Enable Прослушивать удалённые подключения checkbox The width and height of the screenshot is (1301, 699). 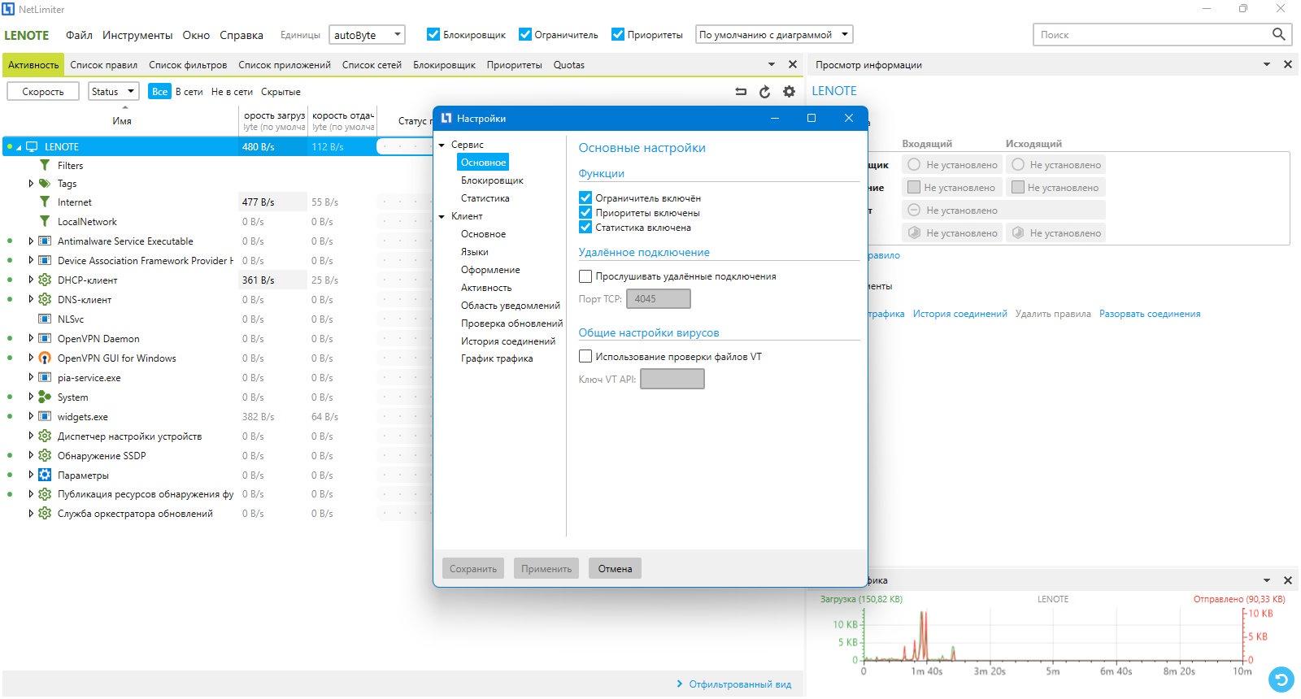coord(585,276)
